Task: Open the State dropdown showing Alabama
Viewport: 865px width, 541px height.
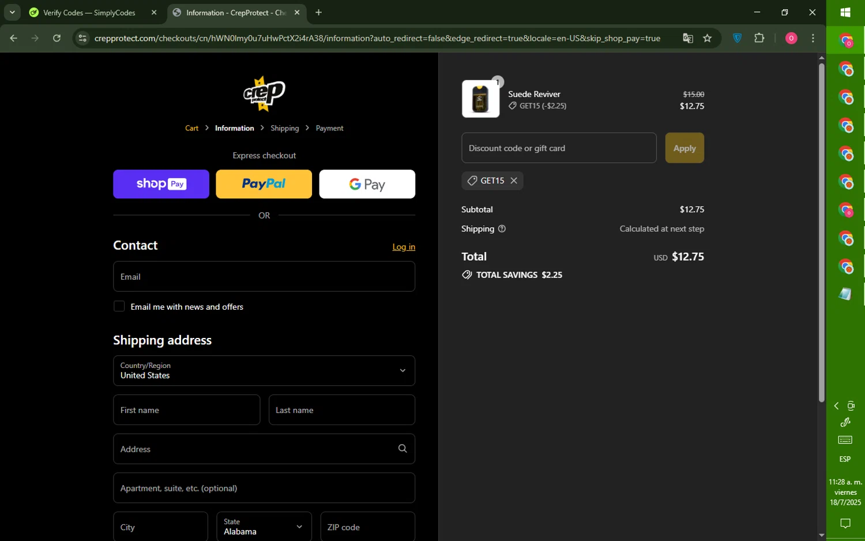Action: pyautogui.click(x=264, y=526)
